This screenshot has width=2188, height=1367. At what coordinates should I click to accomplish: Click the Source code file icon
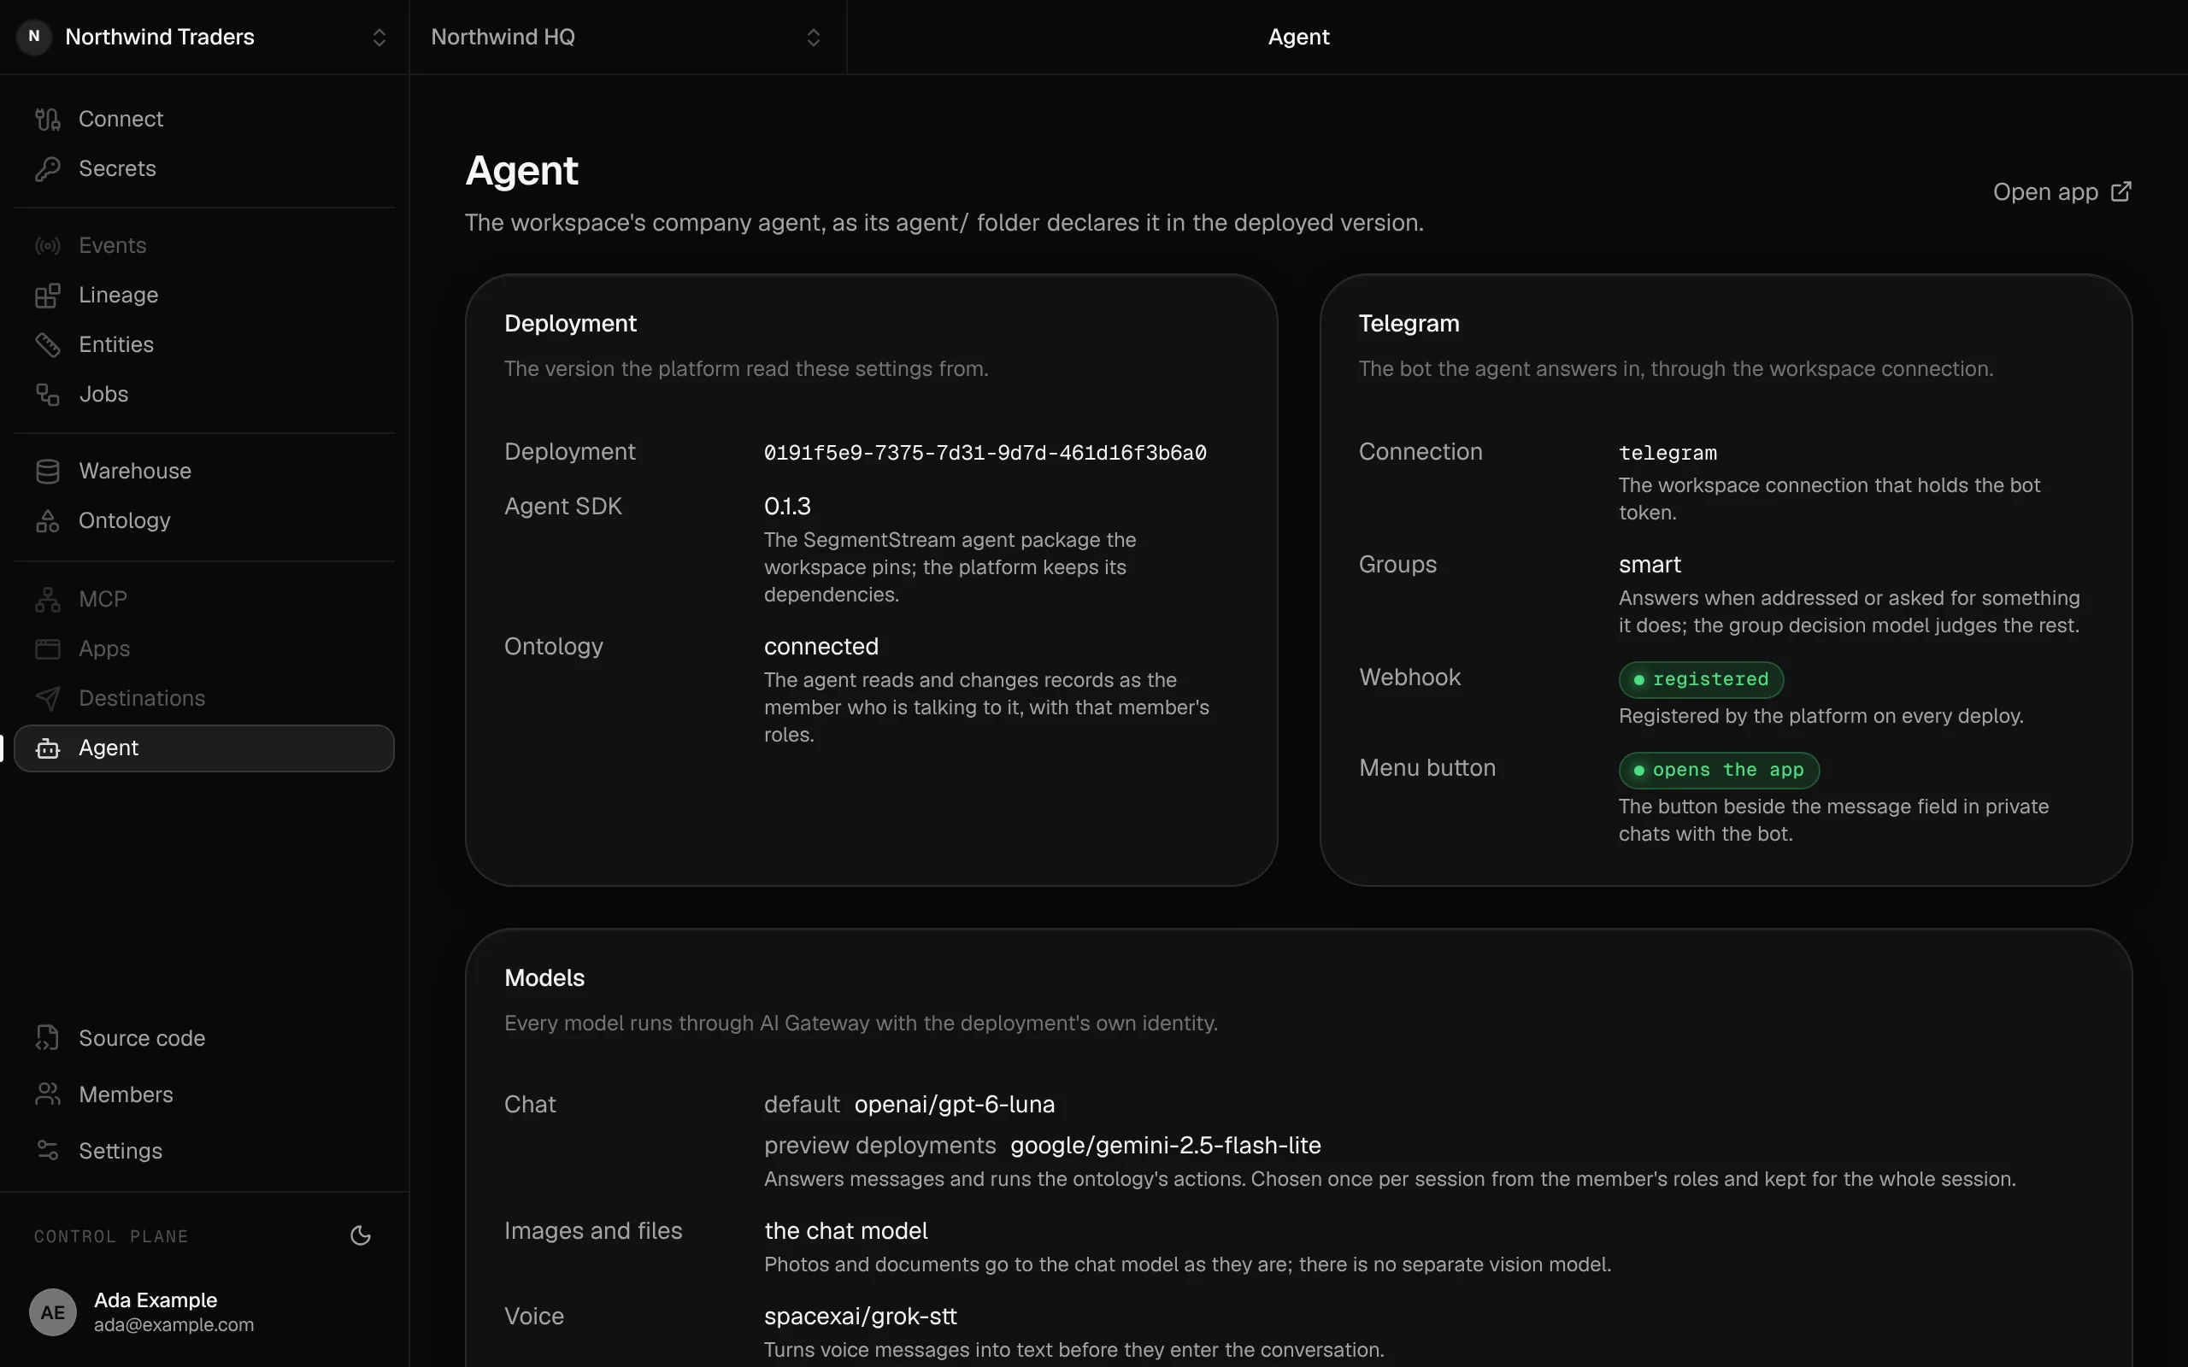pyautogui.click(x=47, y=1038)
